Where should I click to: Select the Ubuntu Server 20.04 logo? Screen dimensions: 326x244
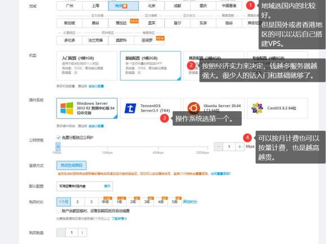193,108
